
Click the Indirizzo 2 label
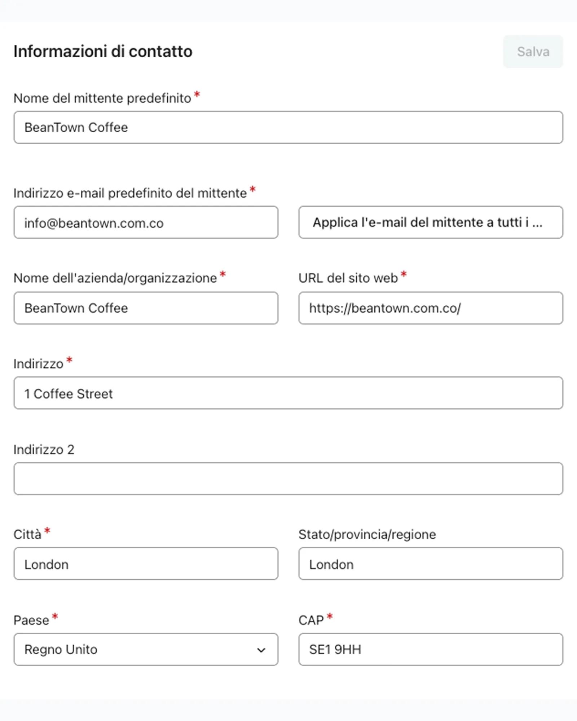click(x=44, y=450)
